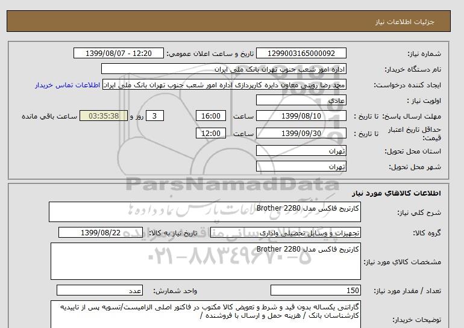464x328 pixels.
Task: Click label تاریخ و ساعت اعلان عمومی
Action: [x=210, y=54]
